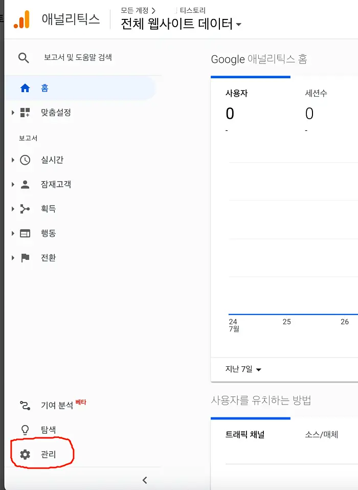Click the search magnifier icon

(24, 58)
